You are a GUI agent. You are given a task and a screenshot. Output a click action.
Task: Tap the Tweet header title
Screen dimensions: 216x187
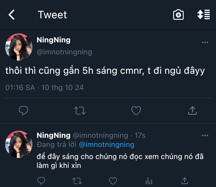pyautogui.click(x=52, y=15)
